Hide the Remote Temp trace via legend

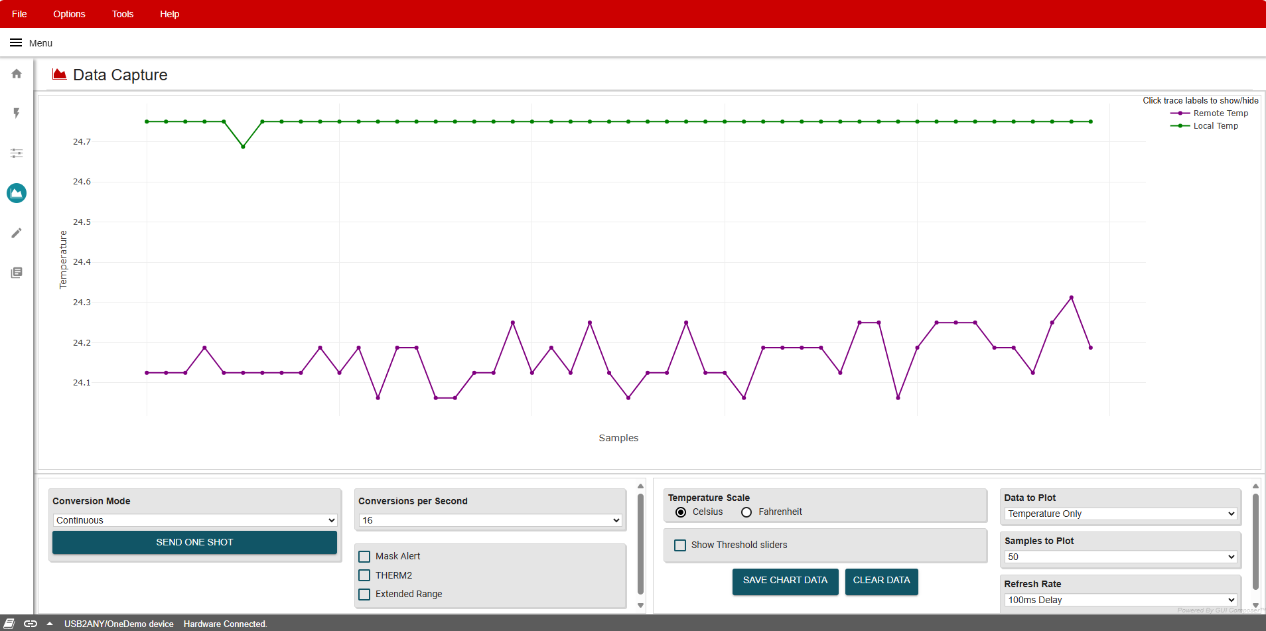pyautogui.click(x=1220, y=113)
